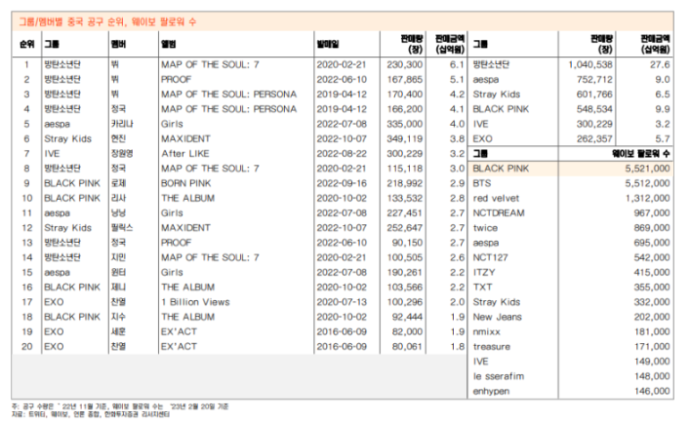Select the enhypen row label

[x=491, y=391]
